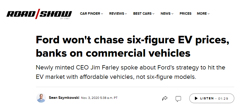
Task: Select Best Cars in the navigation bar
Action: tap(142, 14)
